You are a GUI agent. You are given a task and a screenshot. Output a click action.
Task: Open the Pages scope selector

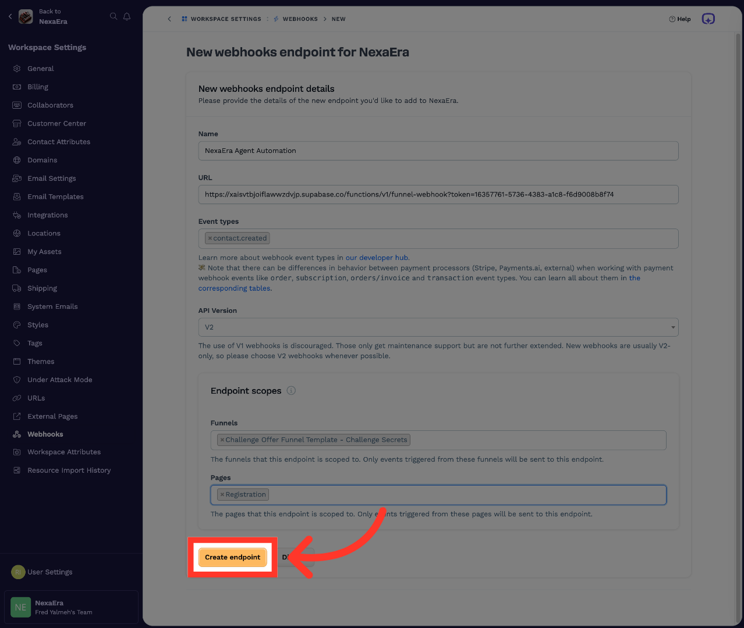point(438,495)
